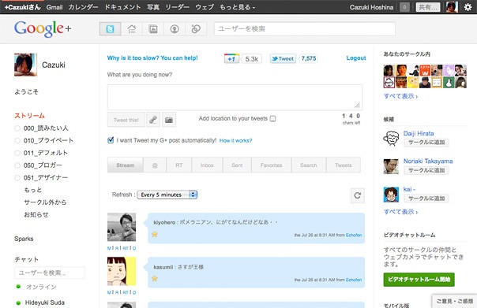Select the 000_読みたい人 circle
The width and height of the screenshot is (477, 308).
point(46,128)
